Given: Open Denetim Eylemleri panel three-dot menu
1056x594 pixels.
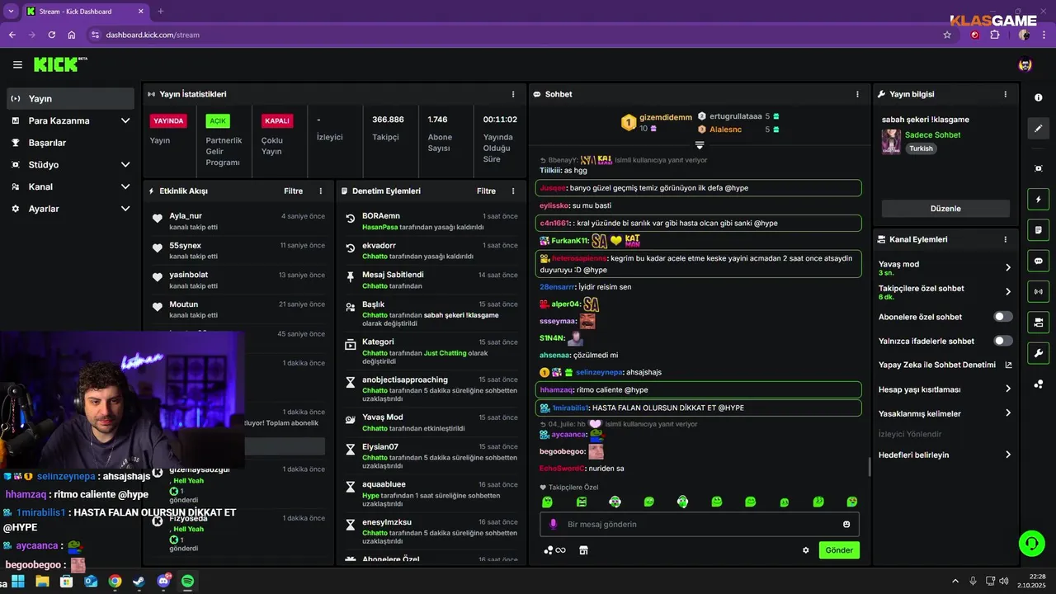Looking at the screenshot, I should [x=513, y=191].
